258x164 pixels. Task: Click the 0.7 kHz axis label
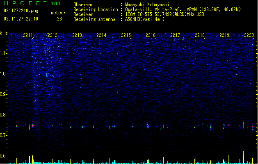pyautogui.click(x=4, y=135)
